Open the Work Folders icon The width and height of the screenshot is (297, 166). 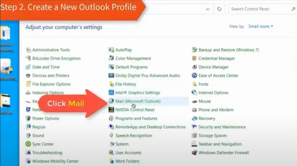(111, 161)
